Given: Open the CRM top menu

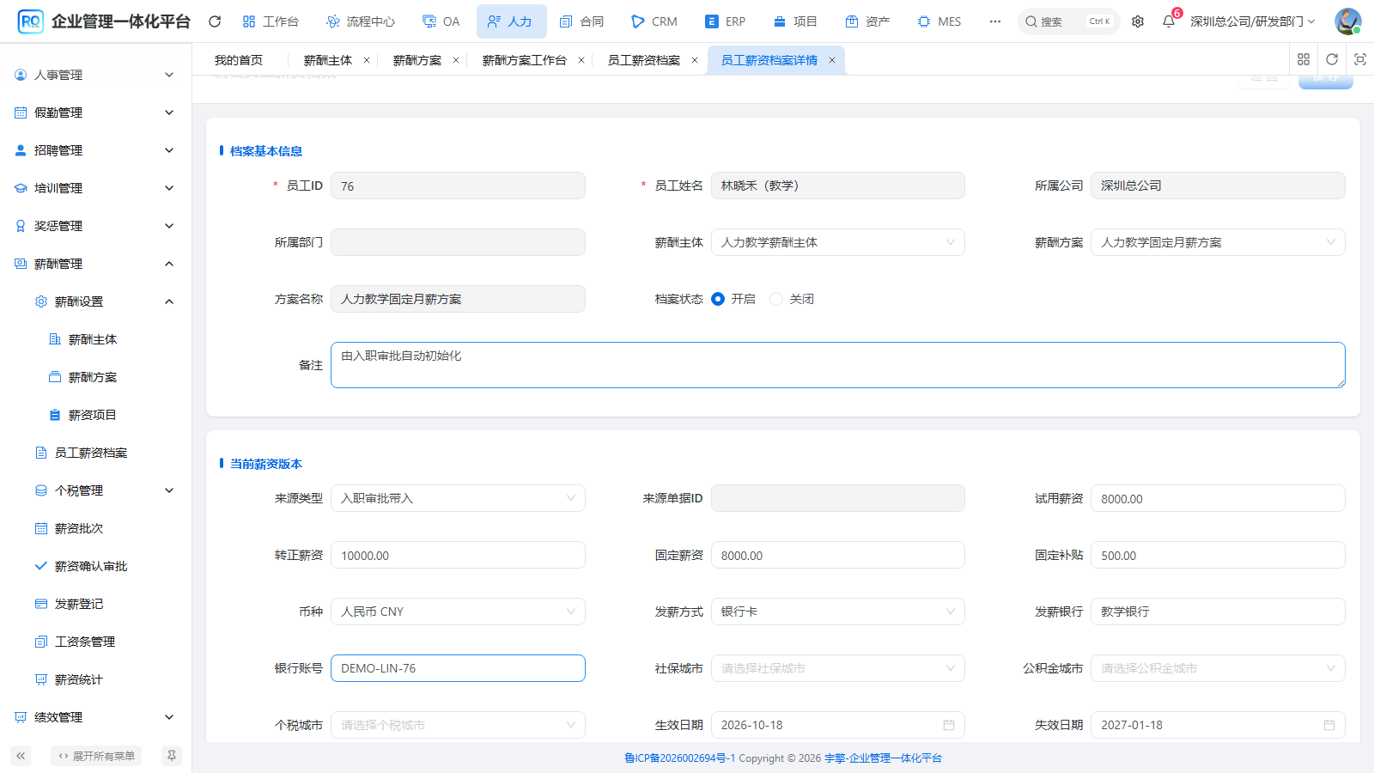Looking at the screenshot, I should (x=654, y=21).
